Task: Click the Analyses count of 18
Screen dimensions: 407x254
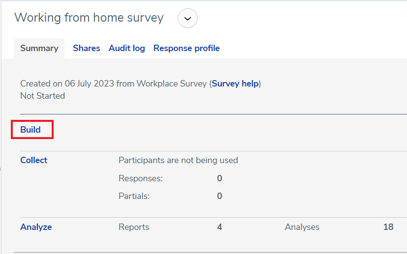Action: 388,227
